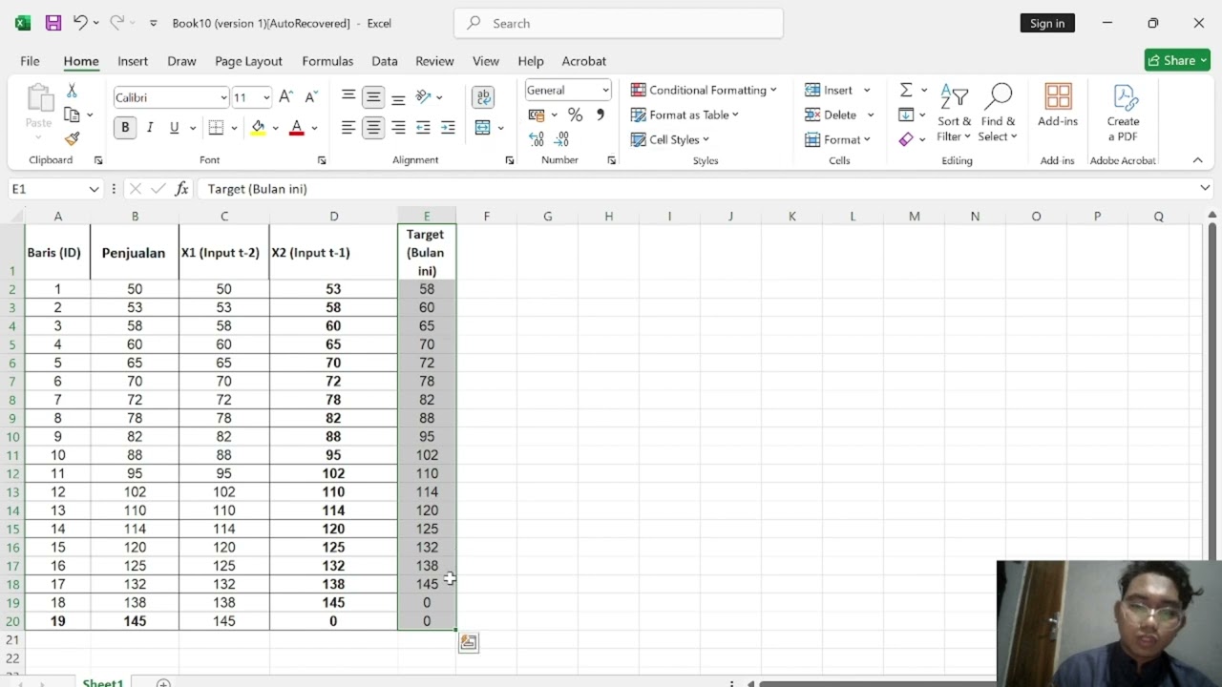1222x687 pixels.
Task: Click AutoSum sigma icon
Action: [x=906, y=90]
